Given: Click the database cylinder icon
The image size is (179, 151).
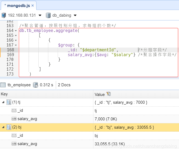Looking at the screenshot, I should (48, 15).
